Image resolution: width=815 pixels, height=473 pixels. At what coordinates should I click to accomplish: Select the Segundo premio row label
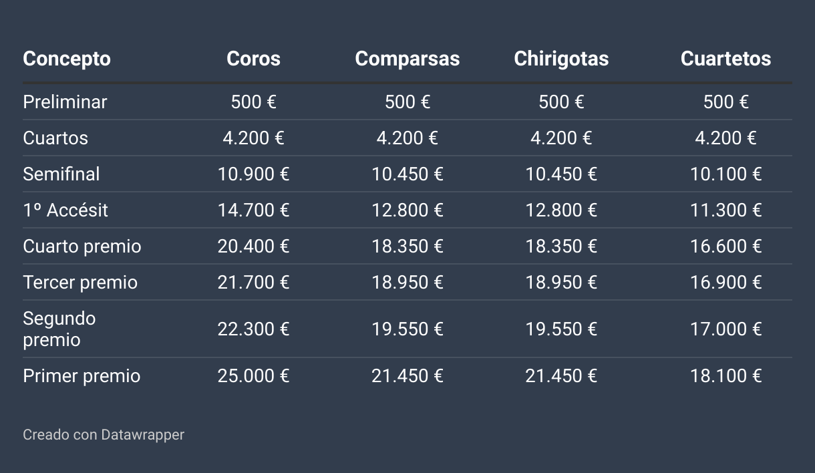61,329
